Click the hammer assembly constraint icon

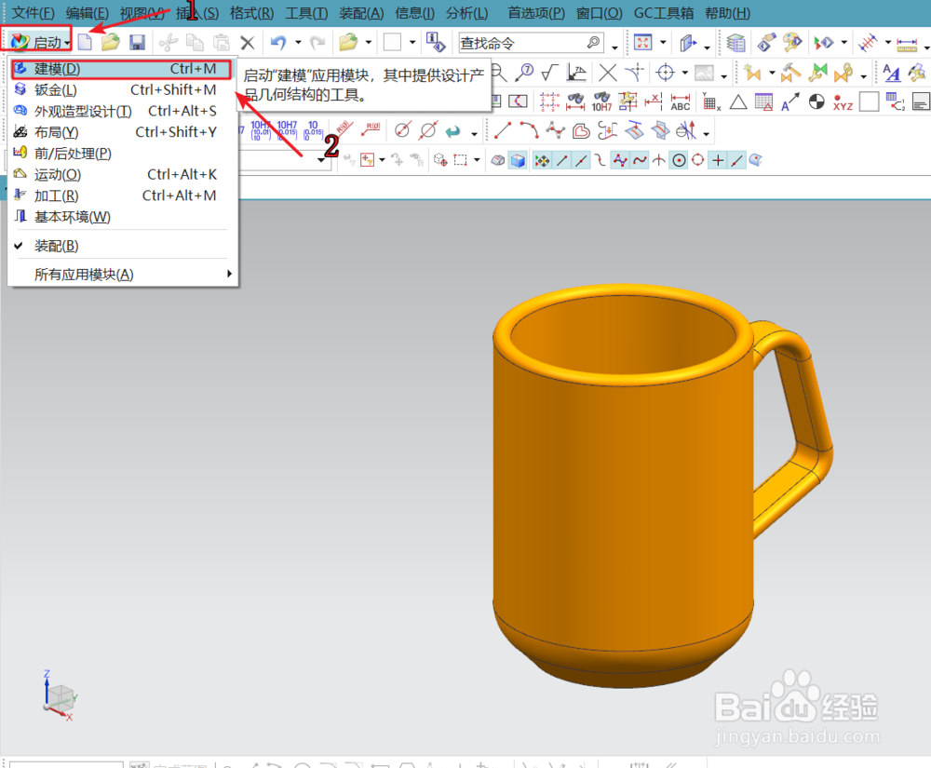point(790,73)
